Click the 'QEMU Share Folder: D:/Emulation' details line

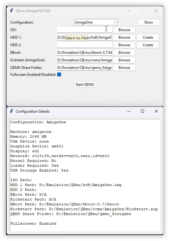point(70,214)
